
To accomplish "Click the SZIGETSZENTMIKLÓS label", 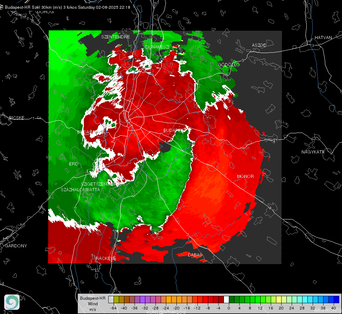I will pyautogui.click(x=103, y=184).
